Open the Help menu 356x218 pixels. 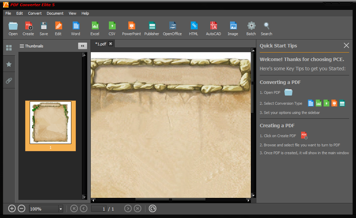(85, 13)
